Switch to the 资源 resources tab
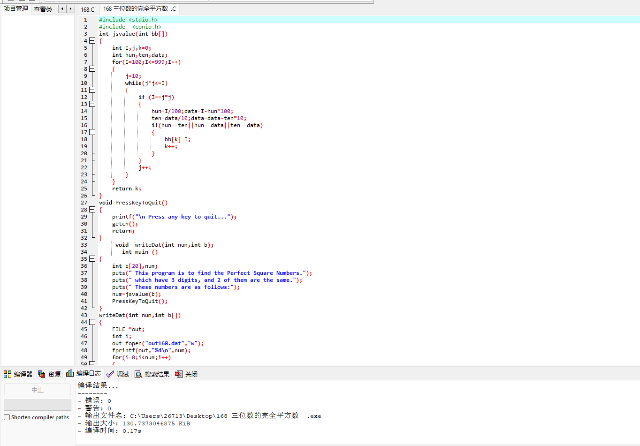The height and width of the screenshot is (446, 640). point(49,374)
